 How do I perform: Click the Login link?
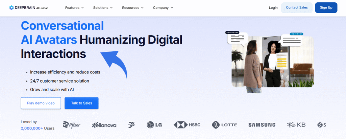(x=273, y=8)
